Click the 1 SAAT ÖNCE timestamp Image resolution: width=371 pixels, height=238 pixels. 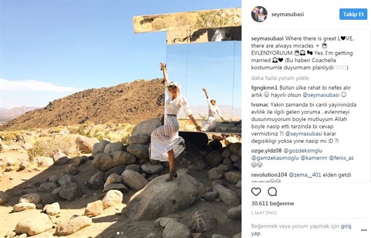point(264,213)
